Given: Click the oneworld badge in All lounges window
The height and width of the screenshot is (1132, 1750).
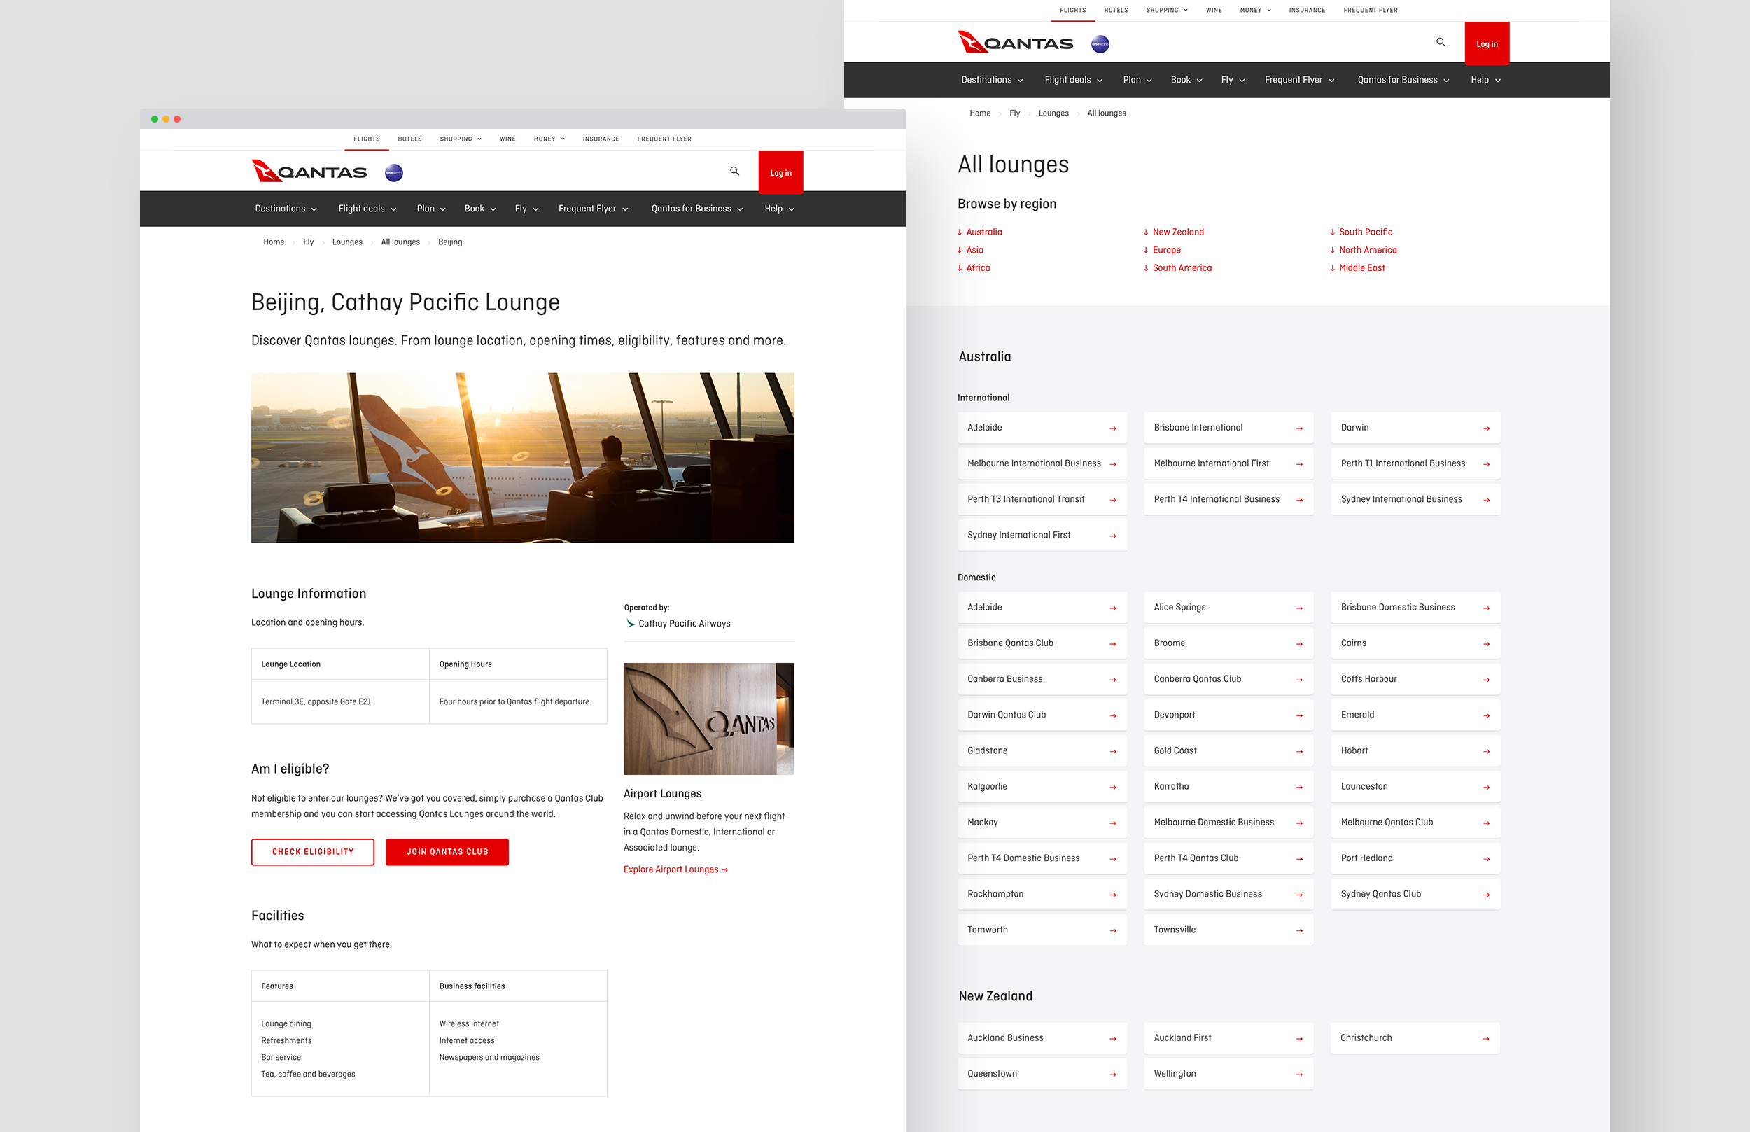Looking at the screenshot, I should pos(1100,44).
